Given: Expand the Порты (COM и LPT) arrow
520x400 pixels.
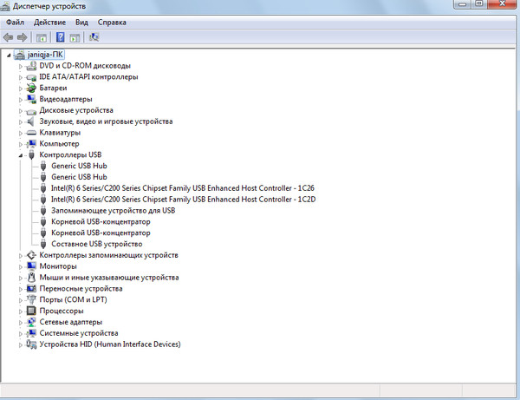Looking at the screenshot, I should [21, 300].
